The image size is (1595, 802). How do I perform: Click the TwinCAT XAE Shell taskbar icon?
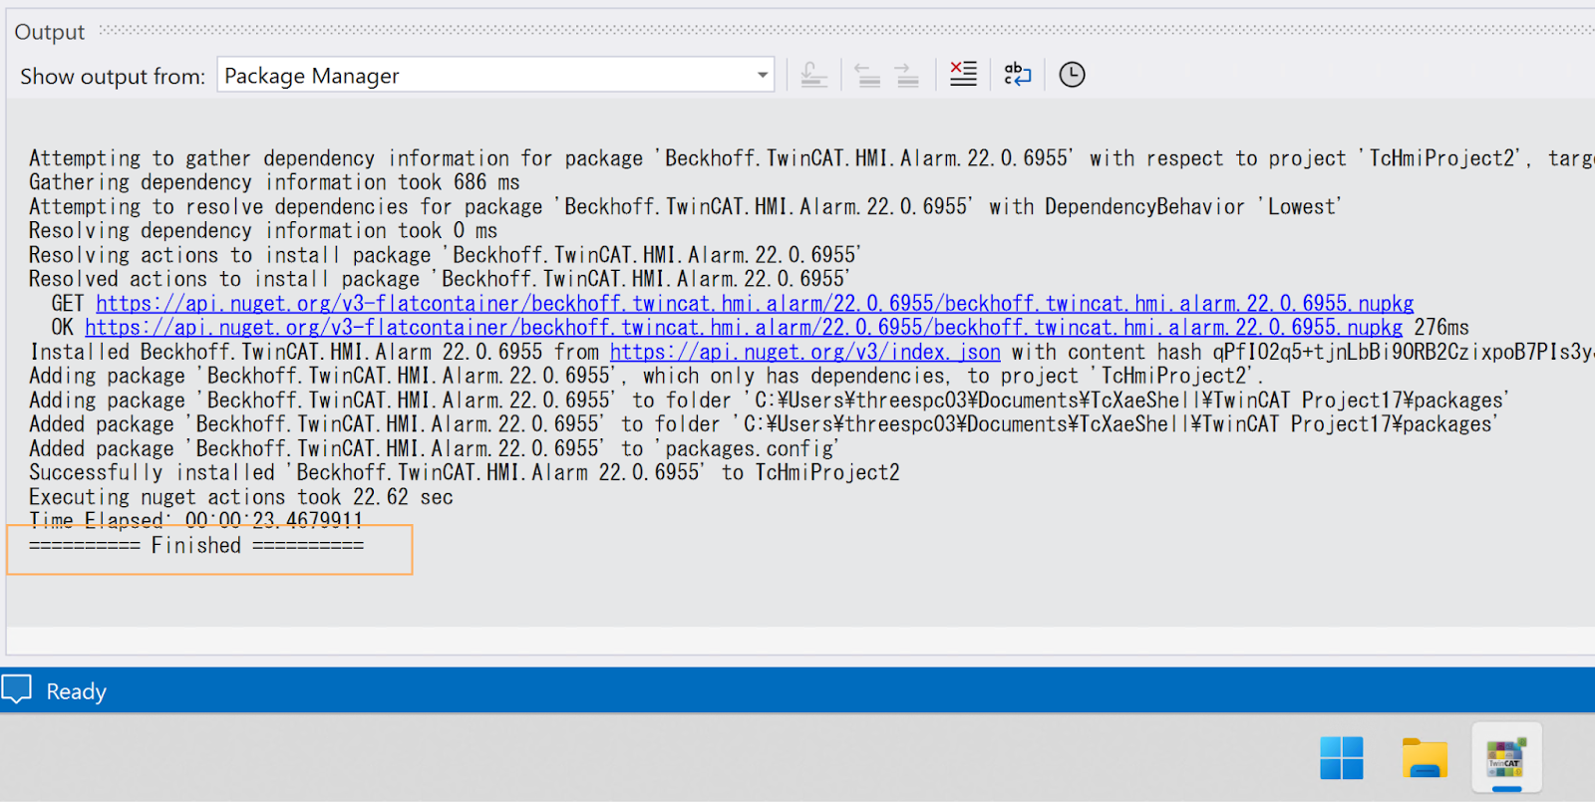(1506, 758)
